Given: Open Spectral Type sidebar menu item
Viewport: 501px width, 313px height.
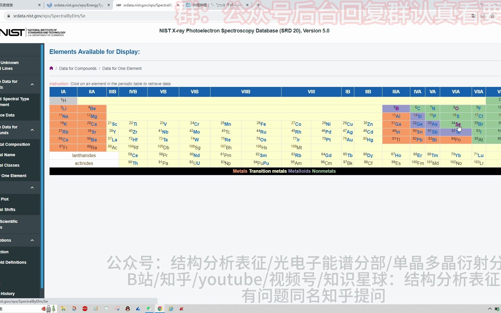Looking at the screenshot, I should 20,102.
